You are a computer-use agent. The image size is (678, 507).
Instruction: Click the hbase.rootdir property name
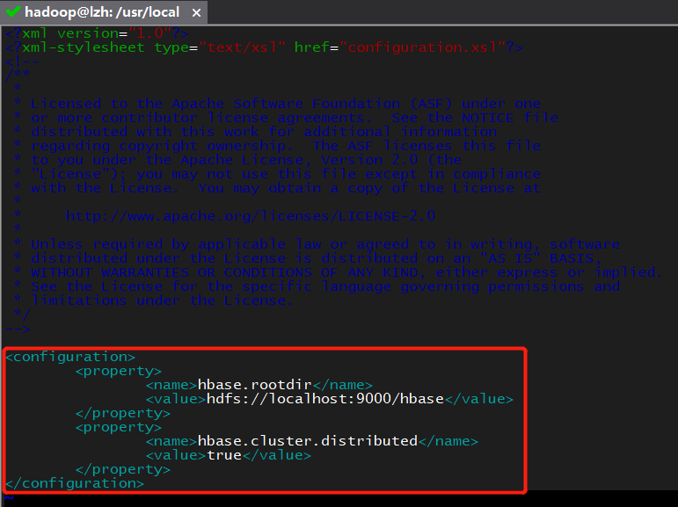point(254,385)
